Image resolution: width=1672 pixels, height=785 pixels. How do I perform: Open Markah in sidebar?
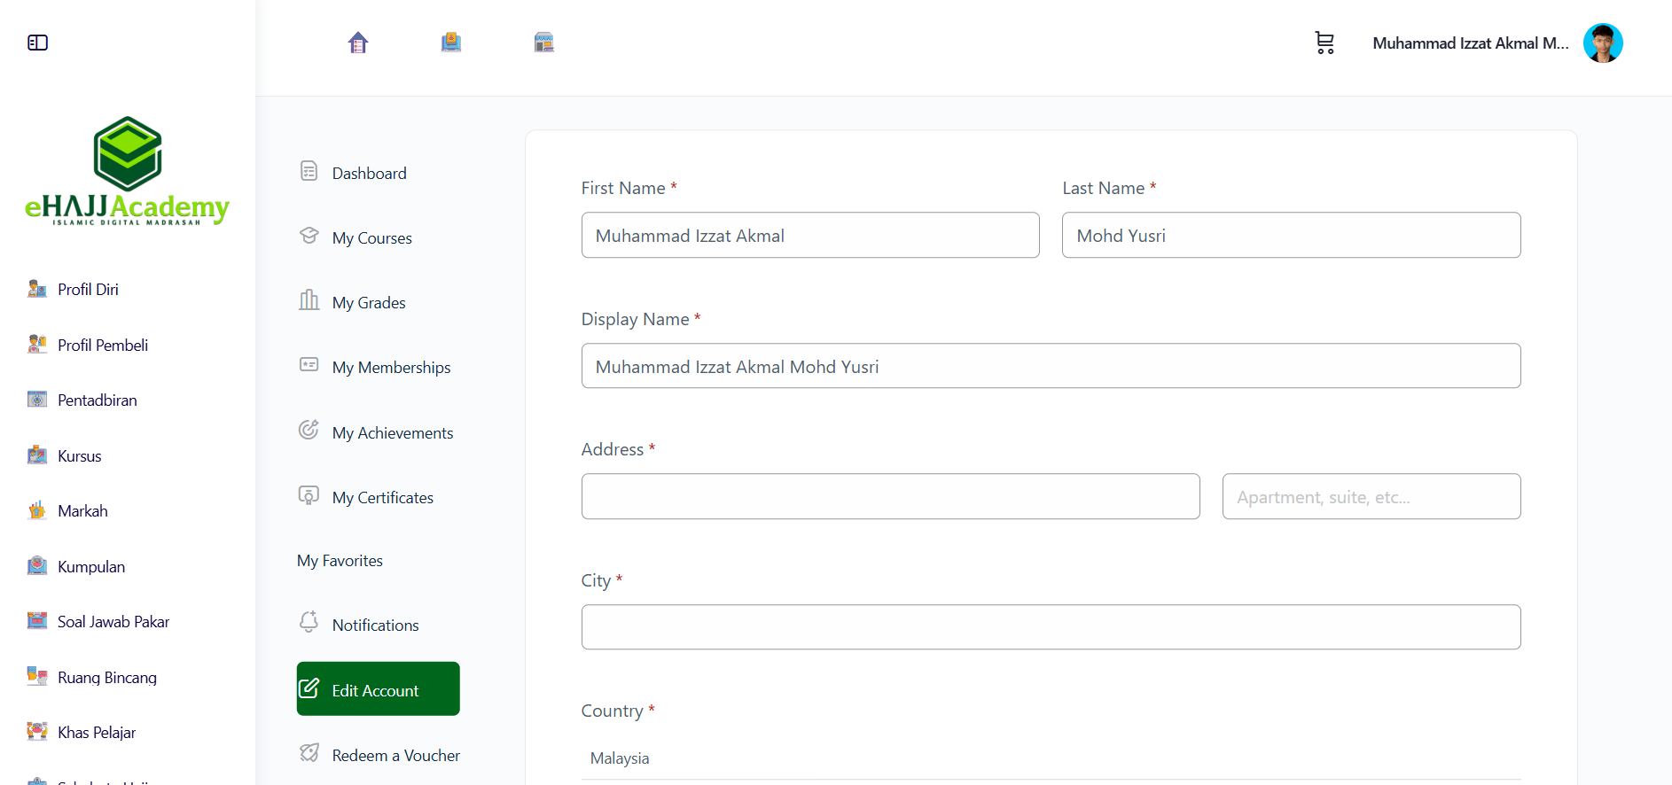point(82,510)
